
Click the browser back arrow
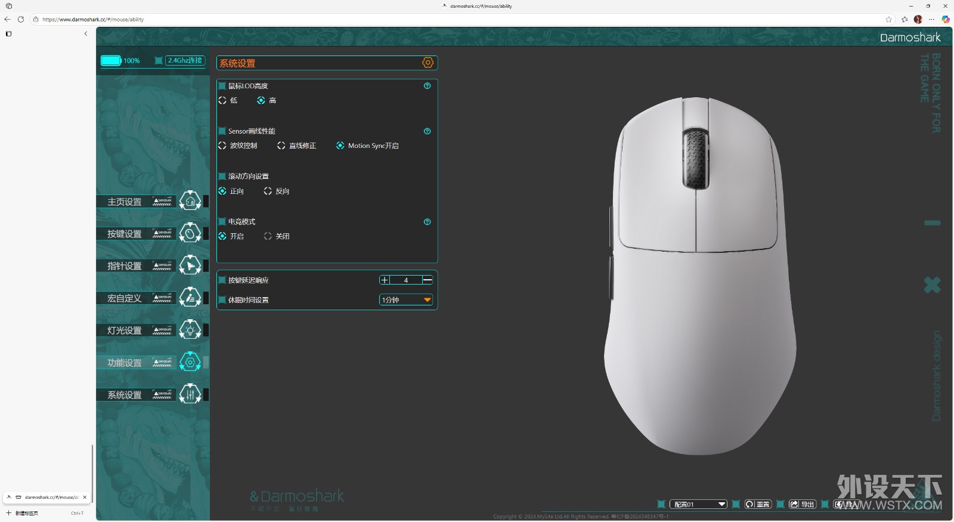click(7, 19)
